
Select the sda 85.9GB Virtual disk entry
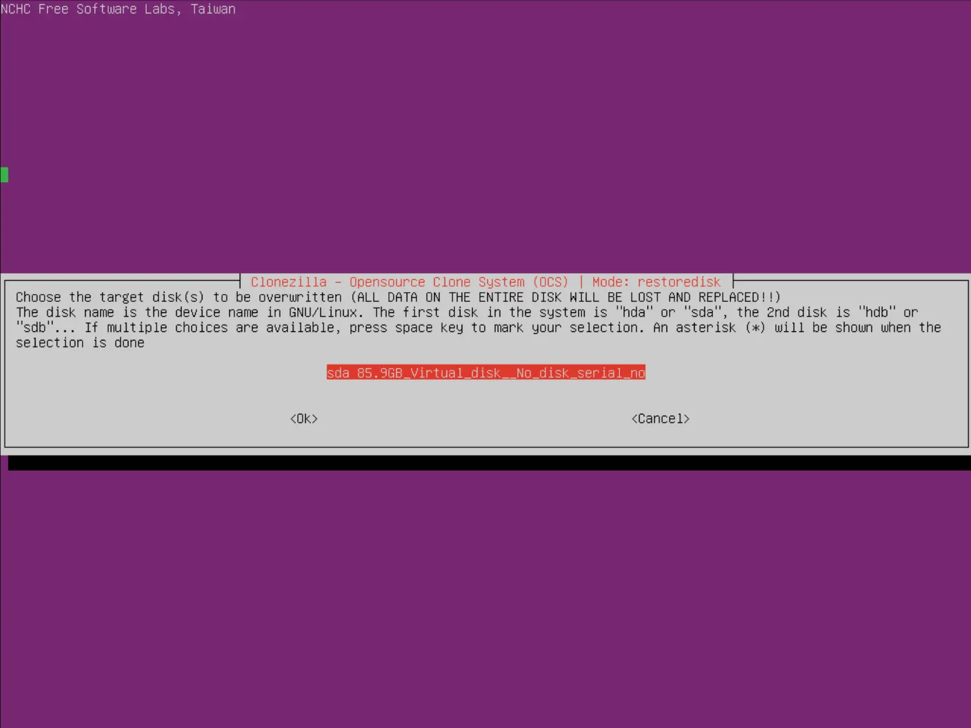[485, 373]
